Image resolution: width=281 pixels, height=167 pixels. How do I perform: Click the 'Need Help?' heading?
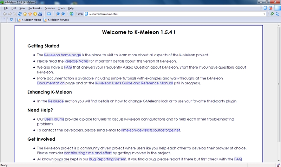point(40,110)
